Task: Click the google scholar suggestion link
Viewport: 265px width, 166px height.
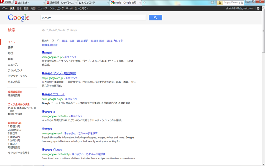Action: [x=50, y=45]
